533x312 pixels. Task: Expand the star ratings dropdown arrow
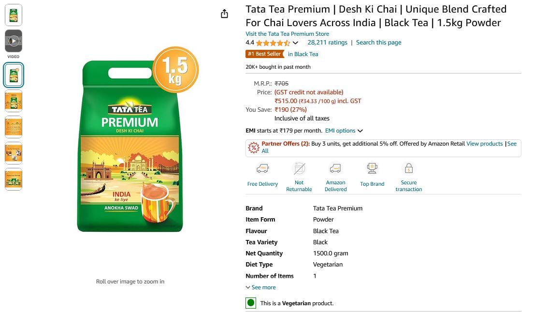296,43
